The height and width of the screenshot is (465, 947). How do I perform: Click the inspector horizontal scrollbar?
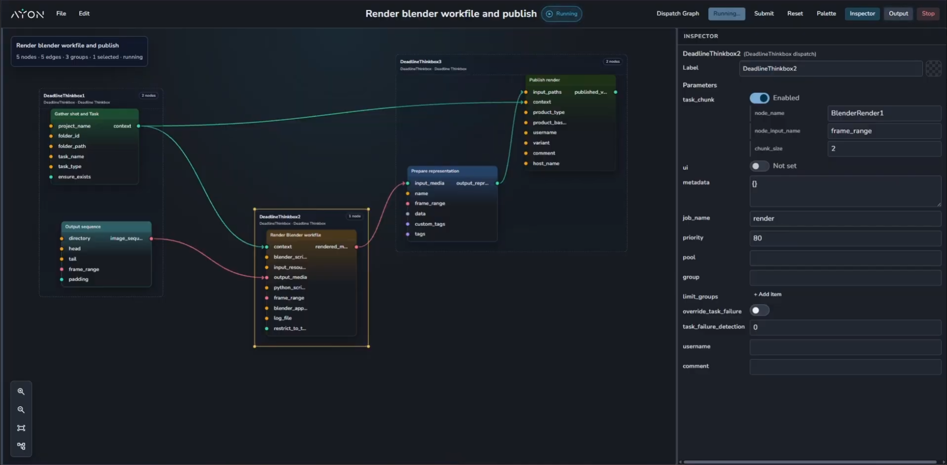click(809, 462)
